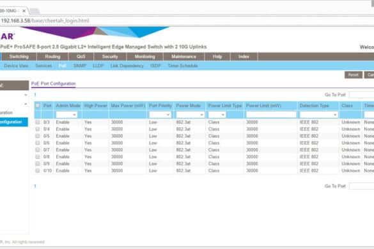The width and height of the screenshot is (374, 249).
Task: Open the Port Priority dropdown
Action: (x=160, y=115)
